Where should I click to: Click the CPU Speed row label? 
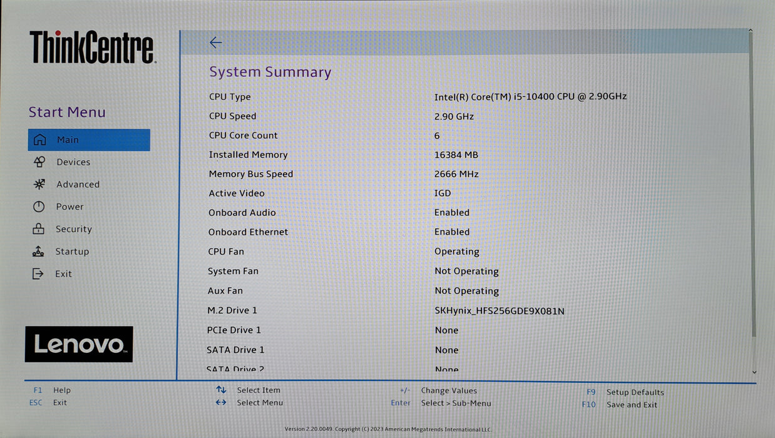pos(232,116)
